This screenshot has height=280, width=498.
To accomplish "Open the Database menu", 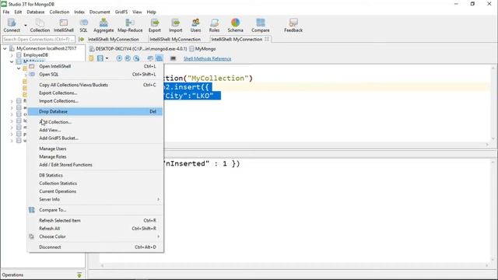I will click(36, 12).
